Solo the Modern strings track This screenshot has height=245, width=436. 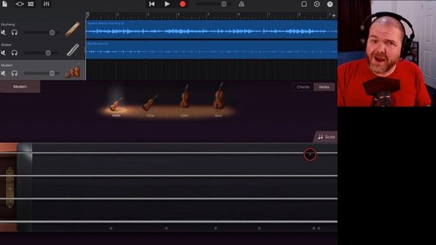14,73
